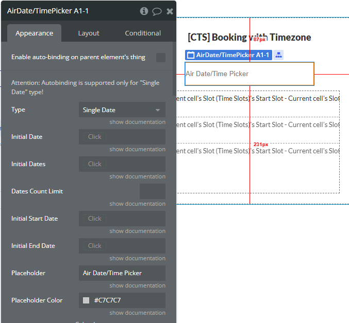Click the Initial Start Date field

(x=122, y=219)
